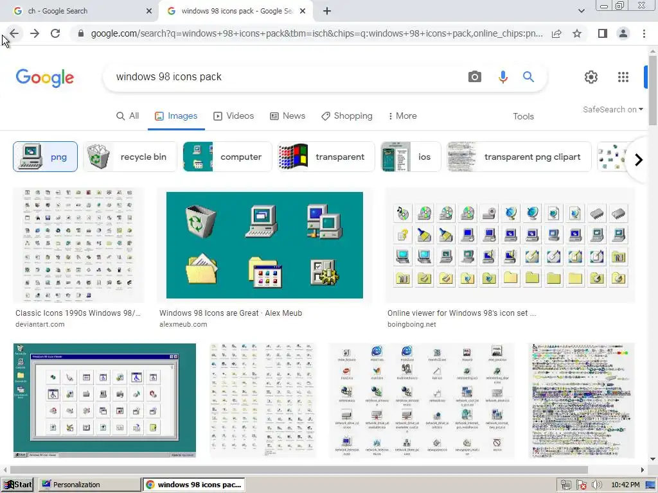The height and width of the screenshot is (493, 658).
Task: Expand the tab search chevron in Chrome
Action: (x=581, y=11)
